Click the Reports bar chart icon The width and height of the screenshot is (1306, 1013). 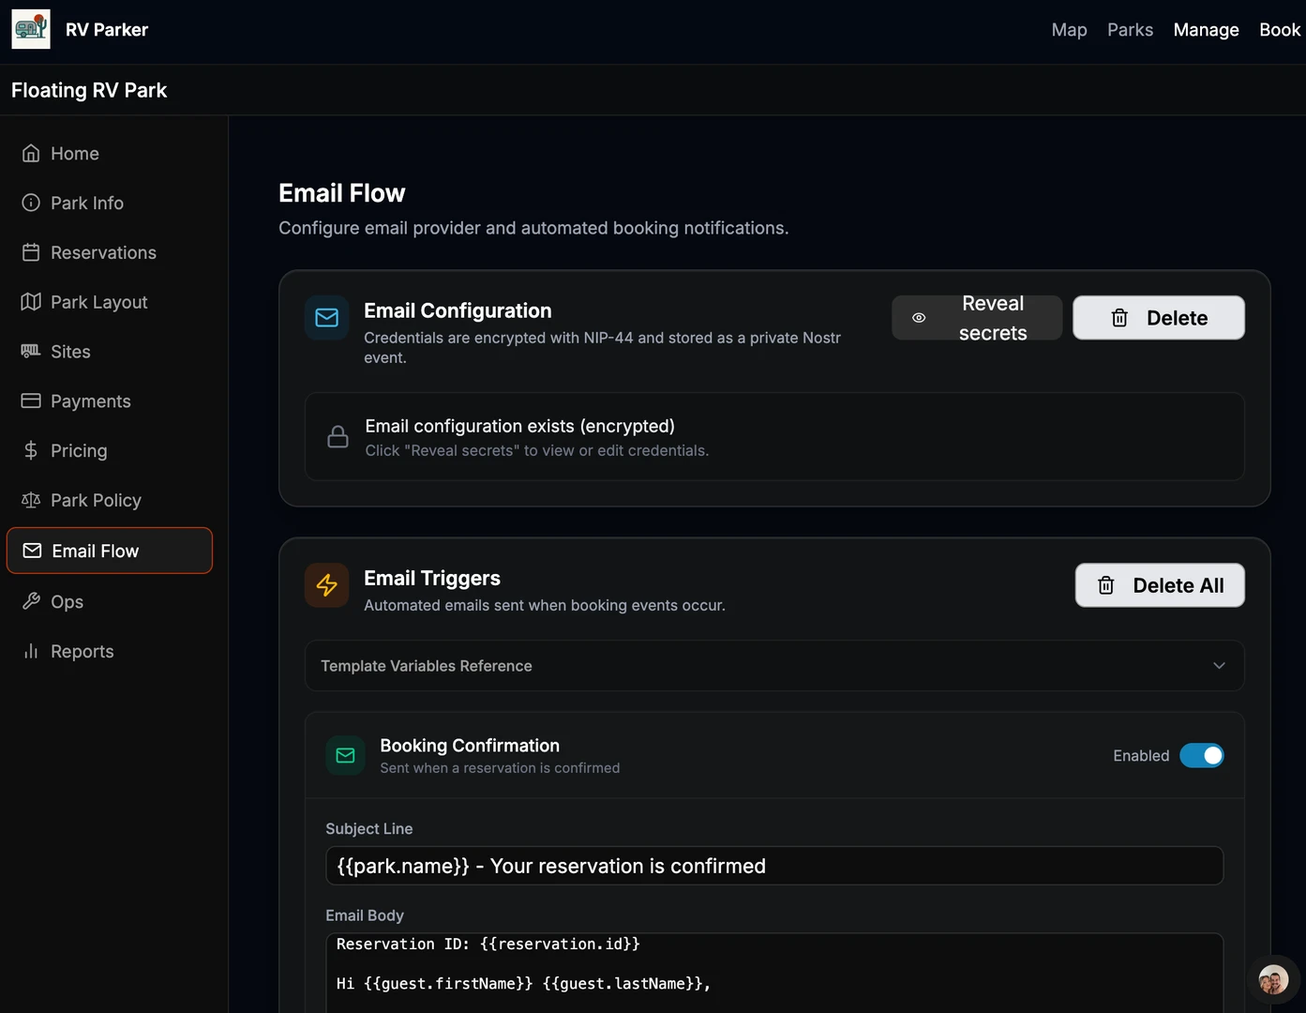(x=31, y=651)
